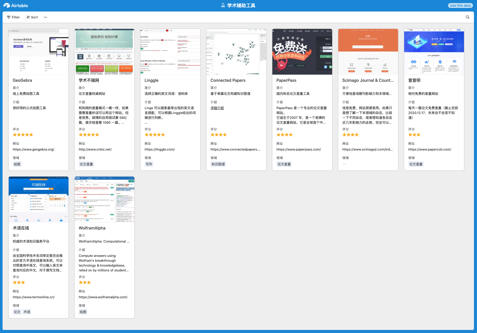
Task: Click the GeoGebra card title
Action: tap(22, 80)
